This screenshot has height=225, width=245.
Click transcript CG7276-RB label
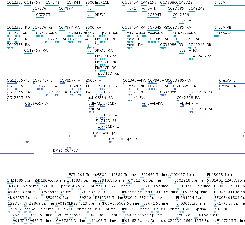click(42, 28)
